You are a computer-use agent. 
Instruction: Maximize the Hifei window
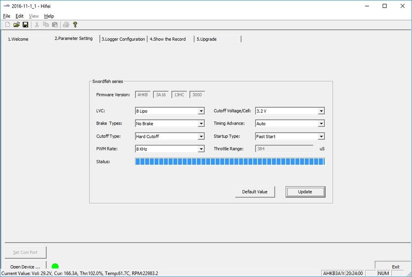coord(385,6)
